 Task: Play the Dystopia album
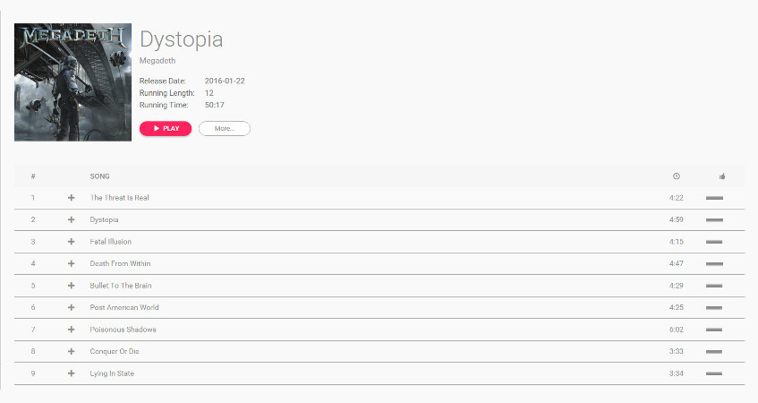click(x=166, y=129)
